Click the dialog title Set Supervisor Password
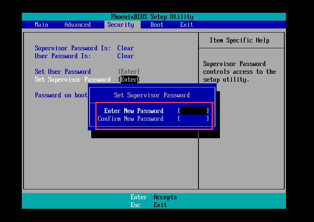 tap(152, 95)
